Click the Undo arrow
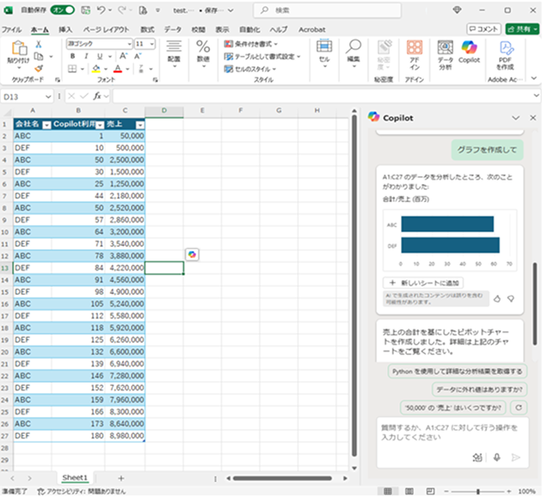The image size is (542, 497). point(101,10)
